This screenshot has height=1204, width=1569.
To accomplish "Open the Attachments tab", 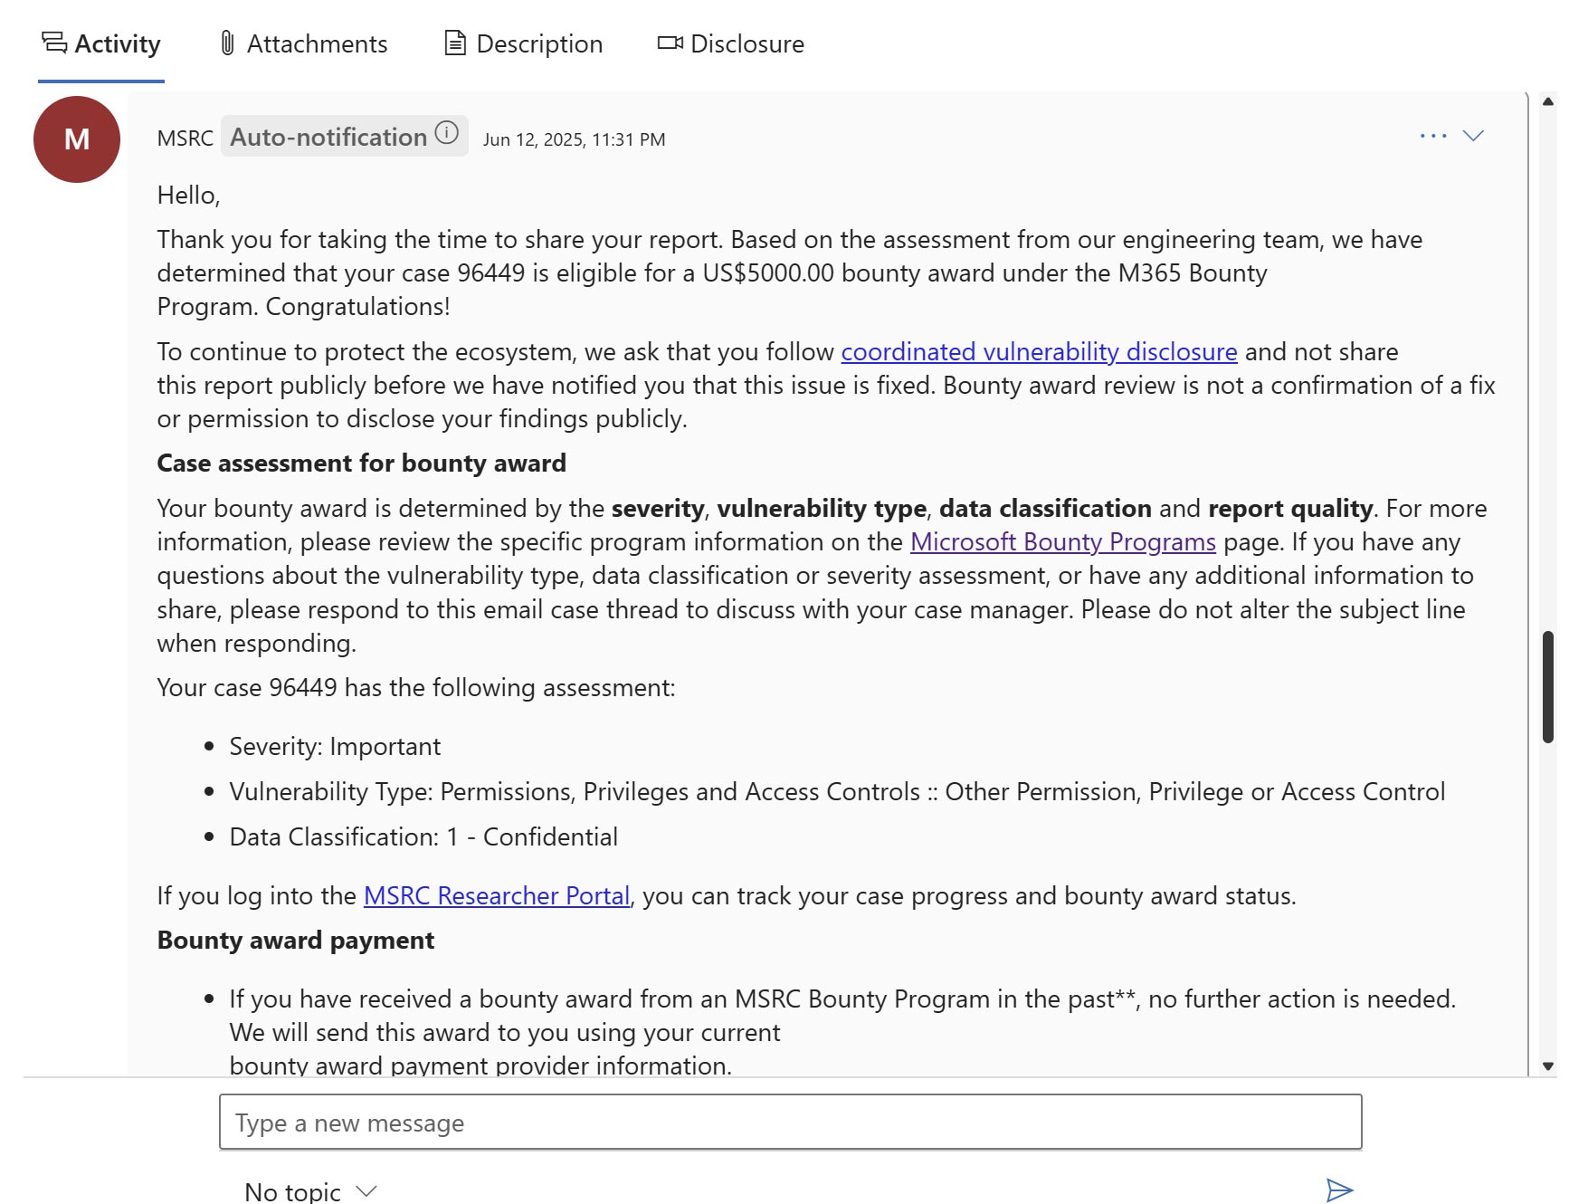I will point(303,43).
